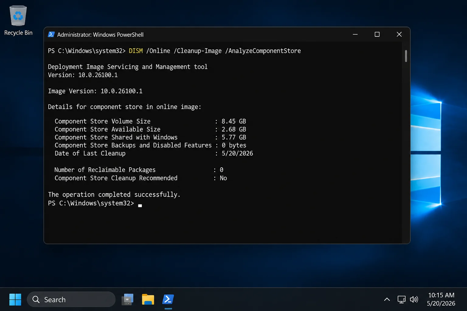Viewport: 467px width, 311px height.
Task: Click the '/Cleanup-Image' argument
Action: point(198,51)
